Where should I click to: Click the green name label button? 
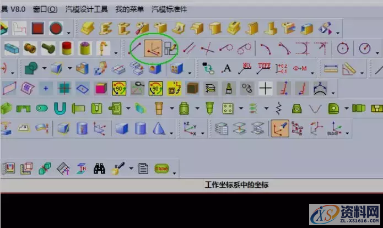161,169
